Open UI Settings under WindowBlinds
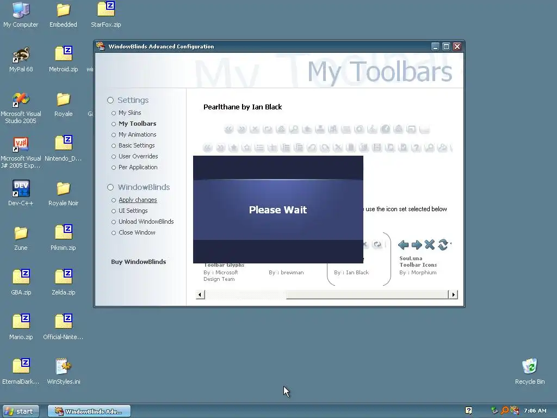Viewport: 557px width, 418px height. tap(133, 211)
